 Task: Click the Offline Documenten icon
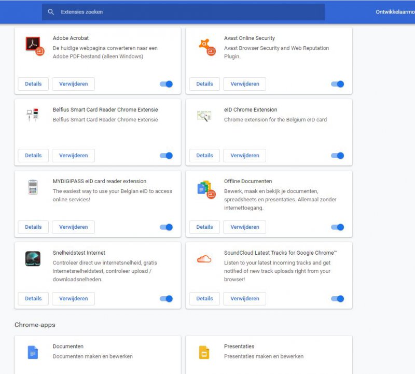(x=205, y=189)
